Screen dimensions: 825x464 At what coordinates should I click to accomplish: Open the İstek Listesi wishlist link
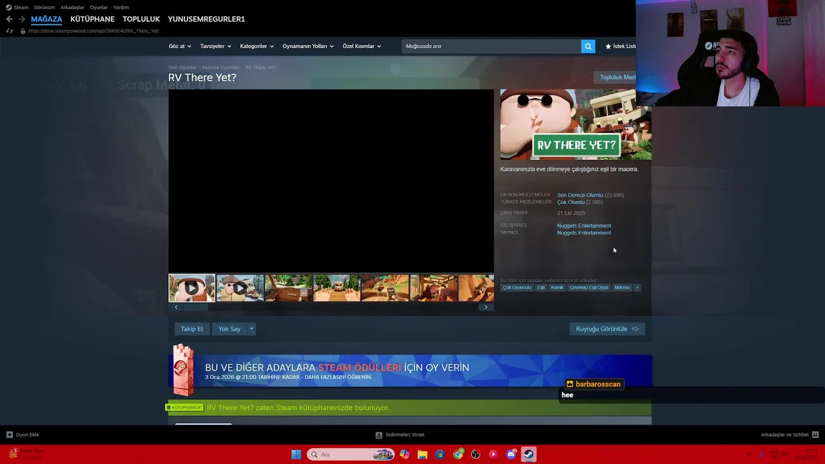(x=621, y=46)
